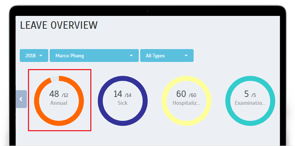Viewport: 295px width, 146px height.
Task: Click the caret arrow beside All Types
Action: tap(186, 56)
